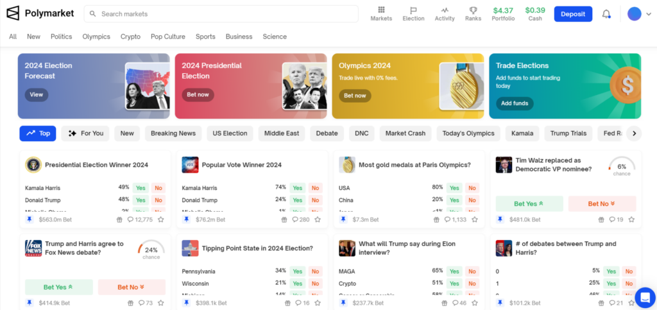Screen dimensions: 657x310
Task: Click View on 2024 Election Forecast banner
Action: point(37,95)
